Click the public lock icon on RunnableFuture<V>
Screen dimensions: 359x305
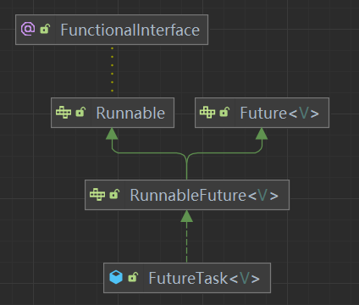point(114,194)
